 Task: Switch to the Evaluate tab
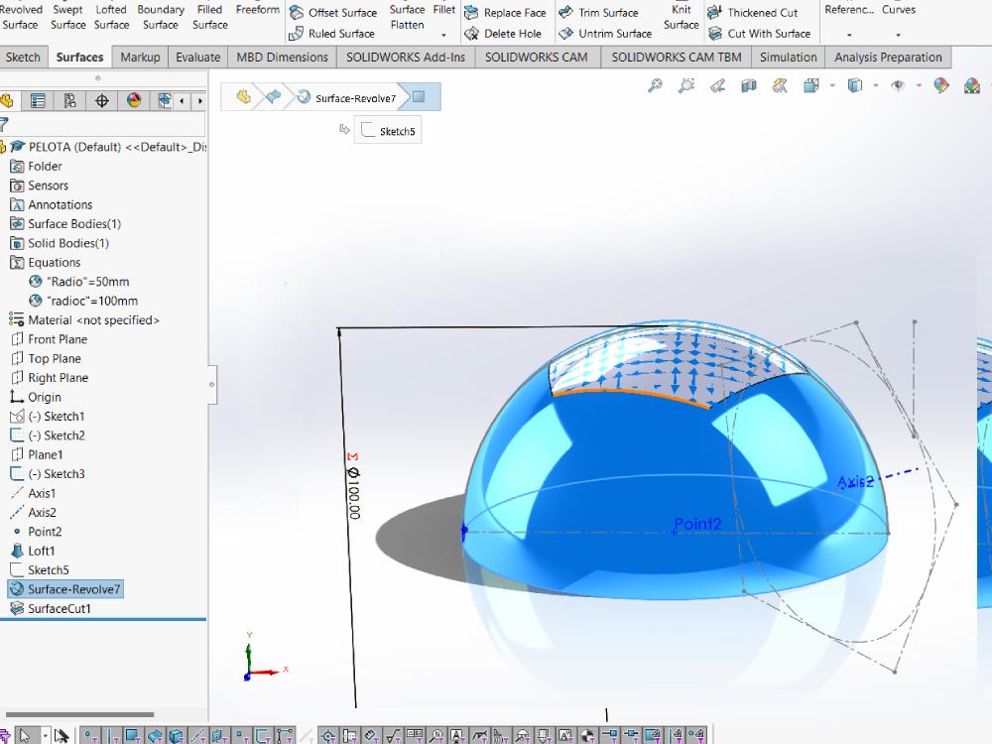click(198, 57)
